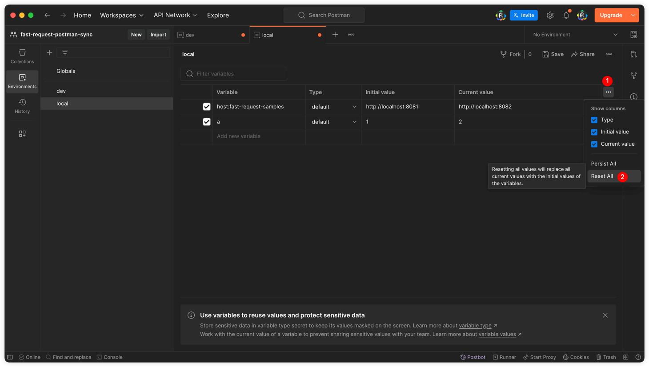Click the Import button
Screen dimensions: 649x367
pyautogui.click(x=158, y=35)
